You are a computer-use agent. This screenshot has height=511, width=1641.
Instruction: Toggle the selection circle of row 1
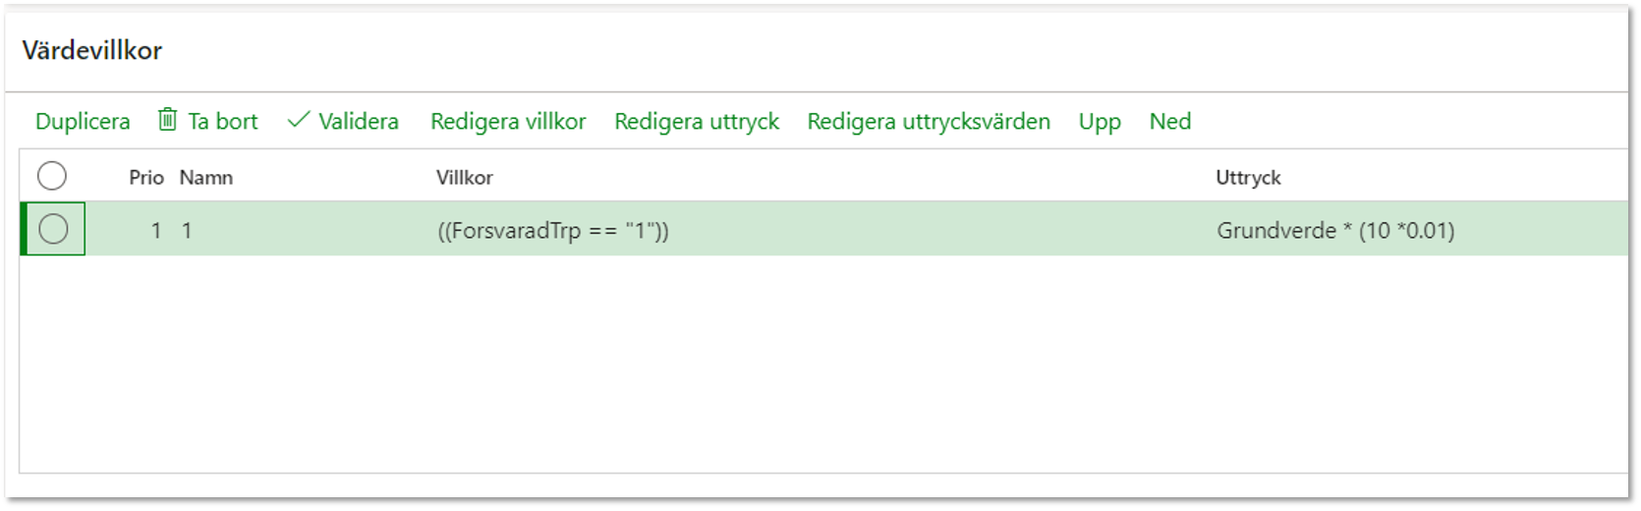coord(53,229)
